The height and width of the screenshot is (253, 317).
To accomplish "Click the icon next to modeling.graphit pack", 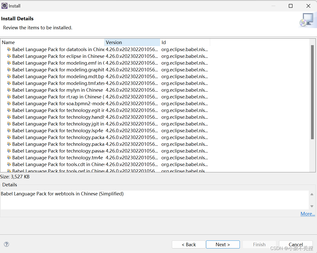I will 9,70.
